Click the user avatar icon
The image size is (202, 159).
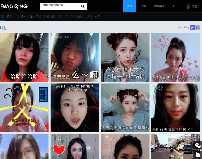188,6
